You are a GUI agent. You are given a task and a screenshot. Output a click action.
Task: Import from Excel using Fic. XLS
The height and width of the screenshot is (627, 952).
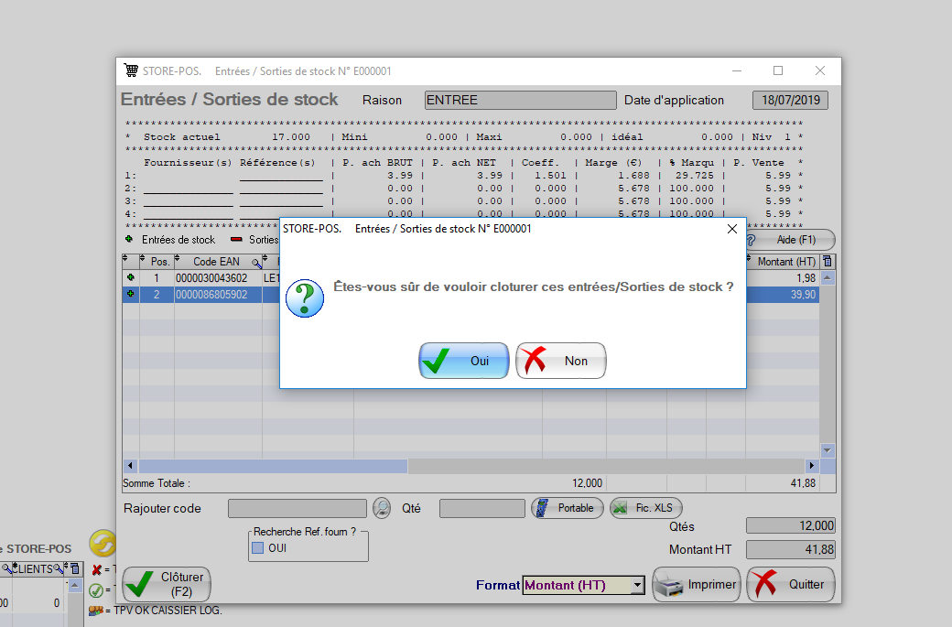pyautogui.click(x=646, y=508)
